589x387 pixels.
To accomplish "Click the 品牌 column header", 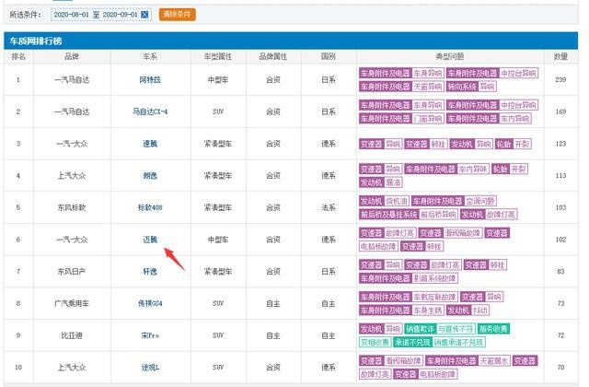I will pyautogui.click(x=72, y=56).
